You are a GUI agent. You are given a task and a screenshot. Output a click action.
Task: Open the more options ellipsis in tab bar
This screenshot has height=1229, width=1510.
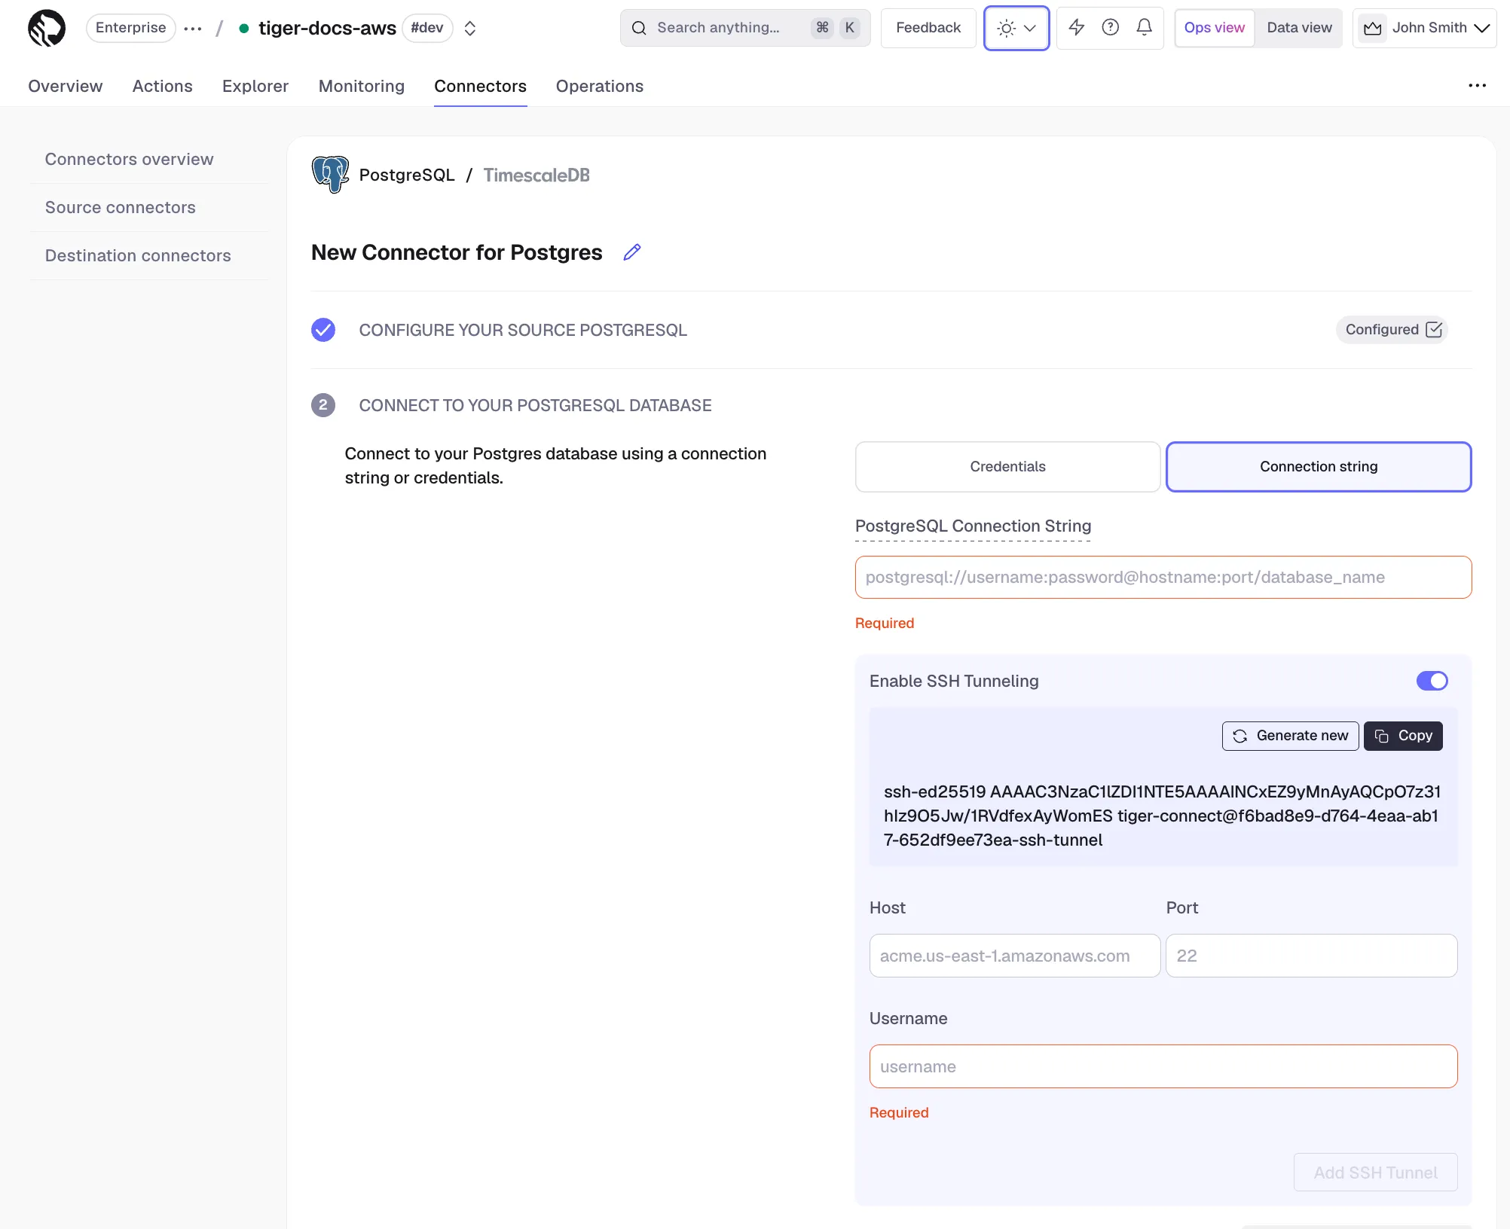pos(1477,86)
